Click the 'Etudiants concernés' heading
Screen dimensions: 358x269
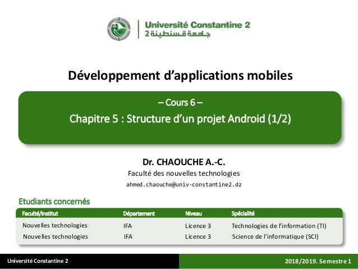[x=54, y=202]
